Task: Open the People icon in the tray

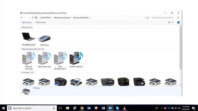Action: (x=157, y=108)
